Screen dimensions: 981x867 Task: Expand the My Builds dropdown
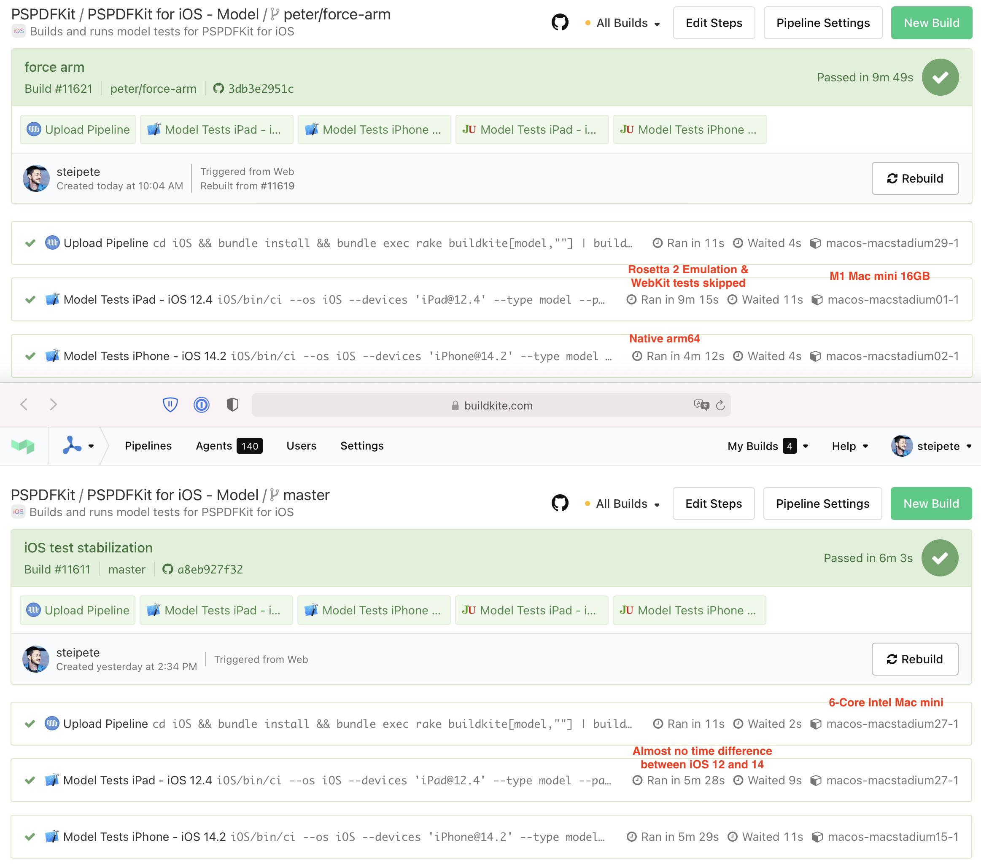coord(767,446)
